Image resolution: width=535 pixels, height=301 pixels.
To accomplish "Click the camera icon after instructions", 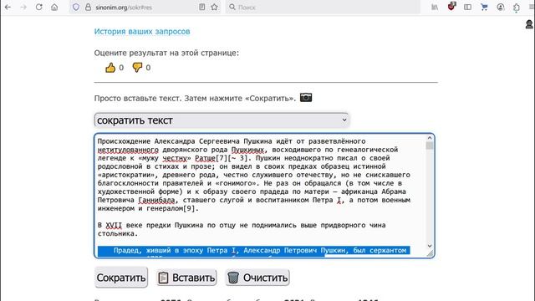I will [x=306, y=98].
